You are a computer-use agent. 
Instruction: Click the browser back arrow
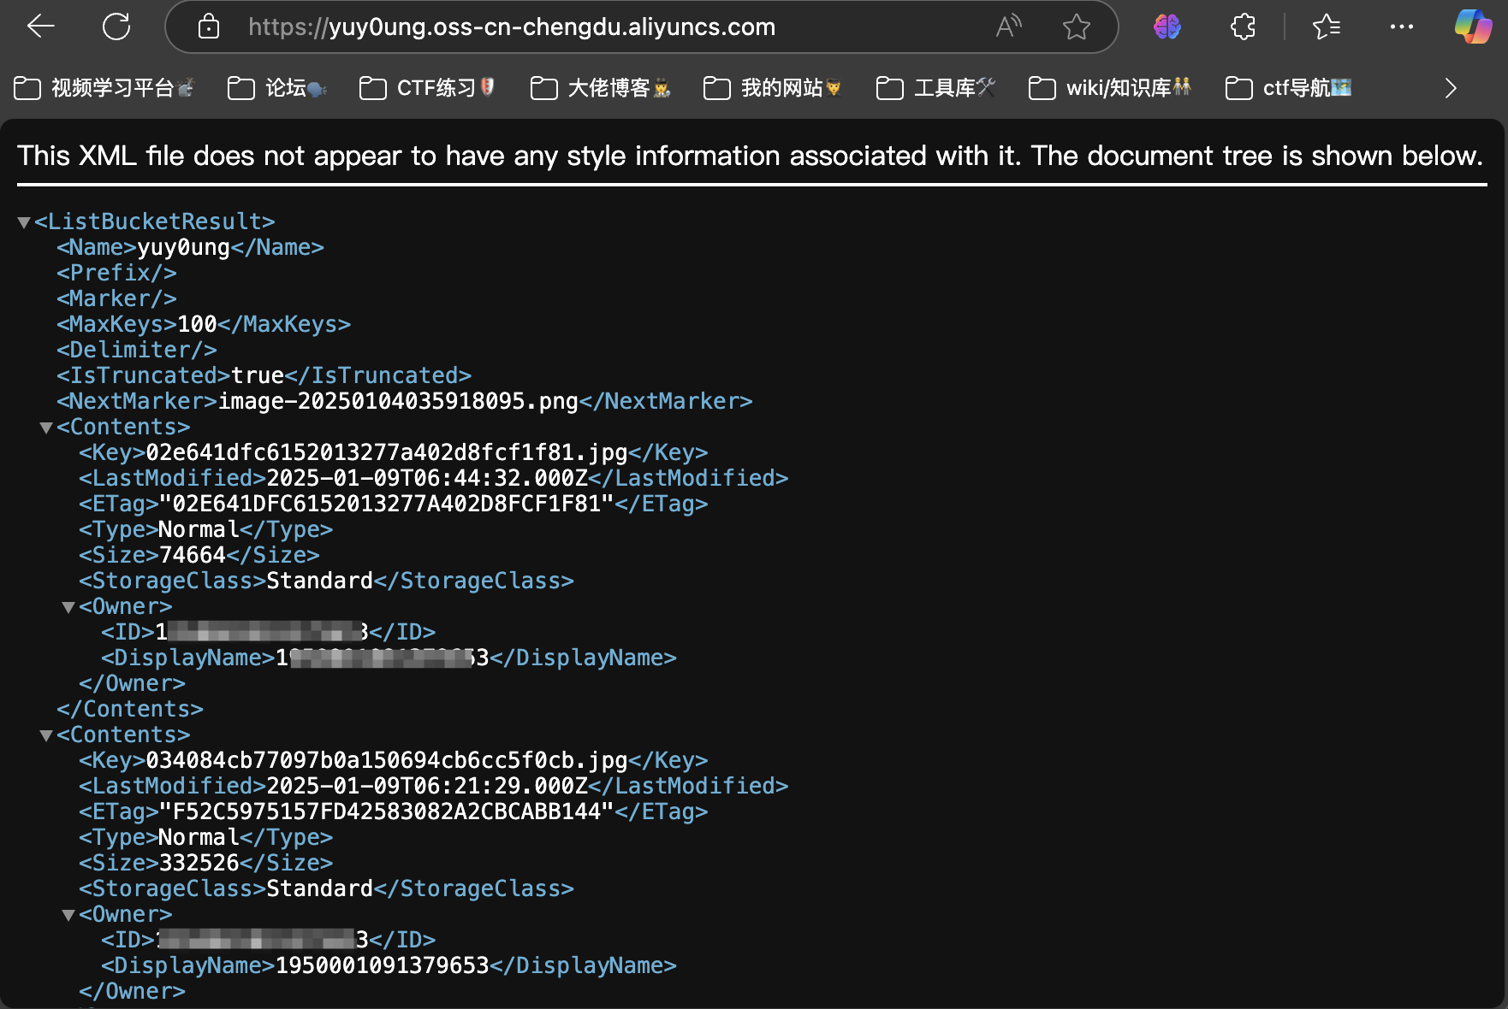pyautogui.click(x=40, y=27)
